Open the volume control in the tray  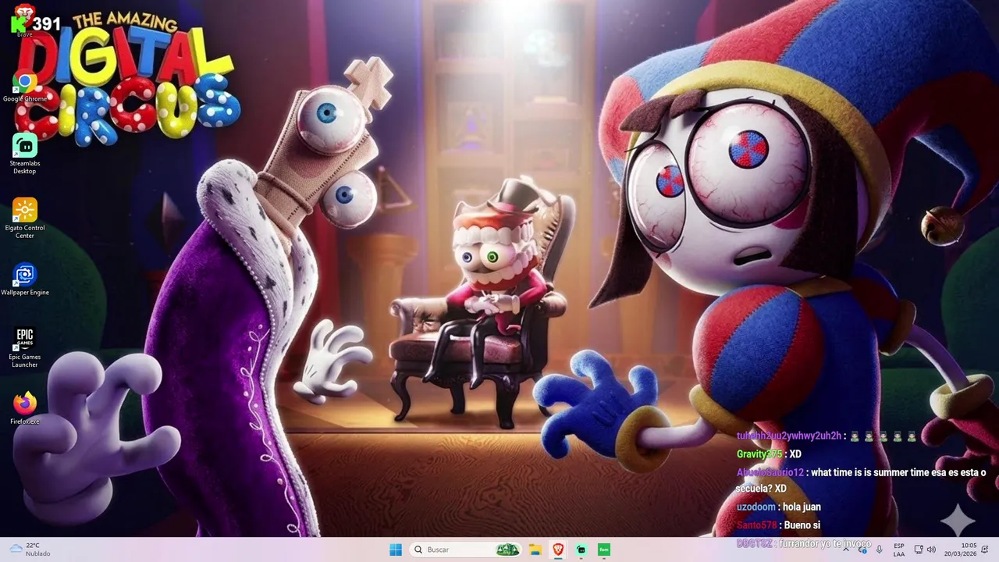tap(932, 550)
